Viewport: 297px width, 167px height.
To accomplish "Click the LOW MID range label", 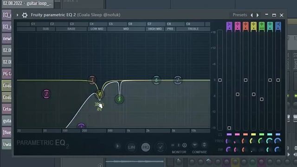I will tap(97, 29).
